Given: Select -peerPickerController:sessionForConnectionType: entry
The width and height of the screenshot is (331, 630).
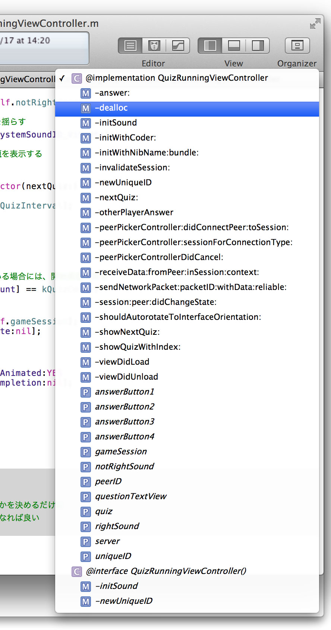Looking at the screenshot, I should pos(187,243).
